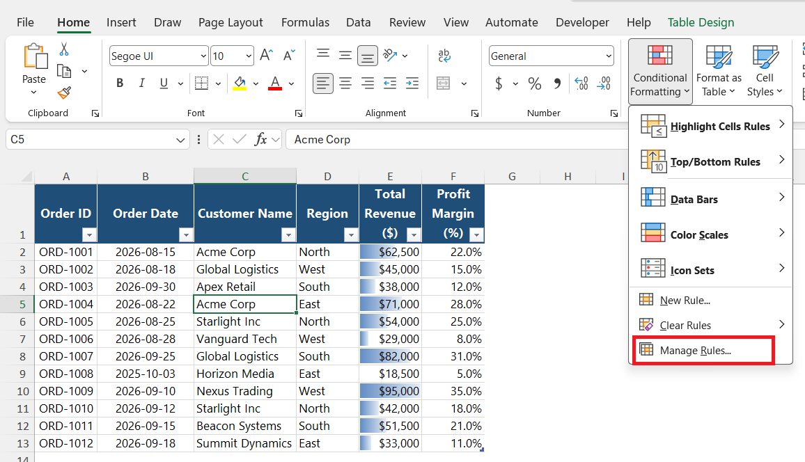This screenshot has height=462, width=805.
Task: Activate the Format Painter brush
Action: [64, 93]
